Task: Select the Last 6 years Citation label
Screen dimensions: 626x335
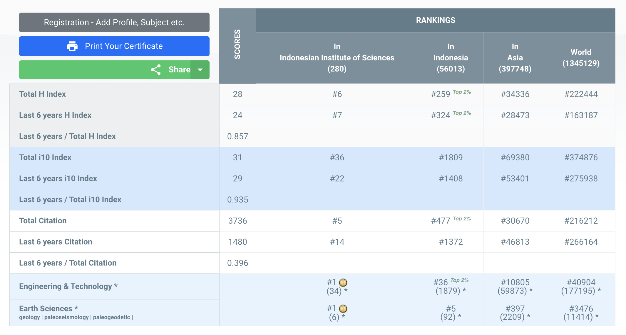Action: coord(56,242)
